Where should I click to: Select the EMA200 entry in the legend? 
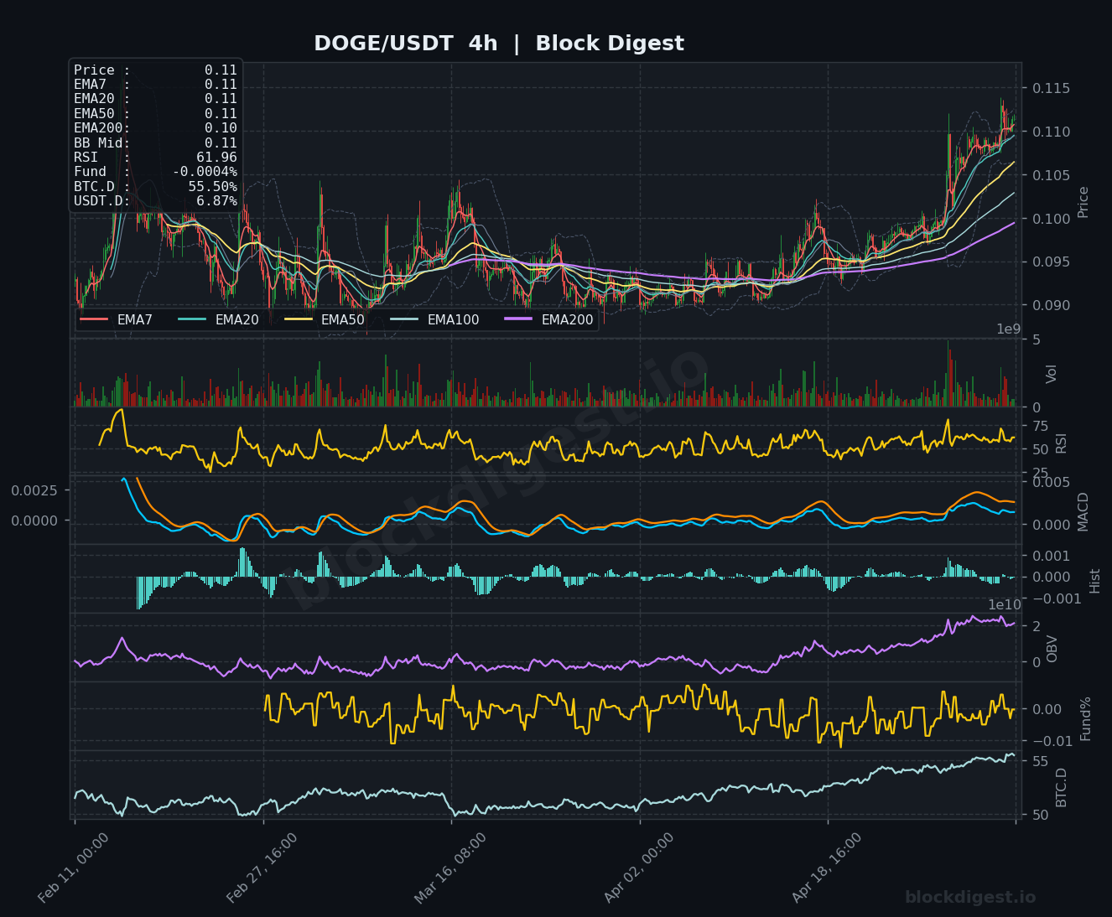click(x=548, y=319)
